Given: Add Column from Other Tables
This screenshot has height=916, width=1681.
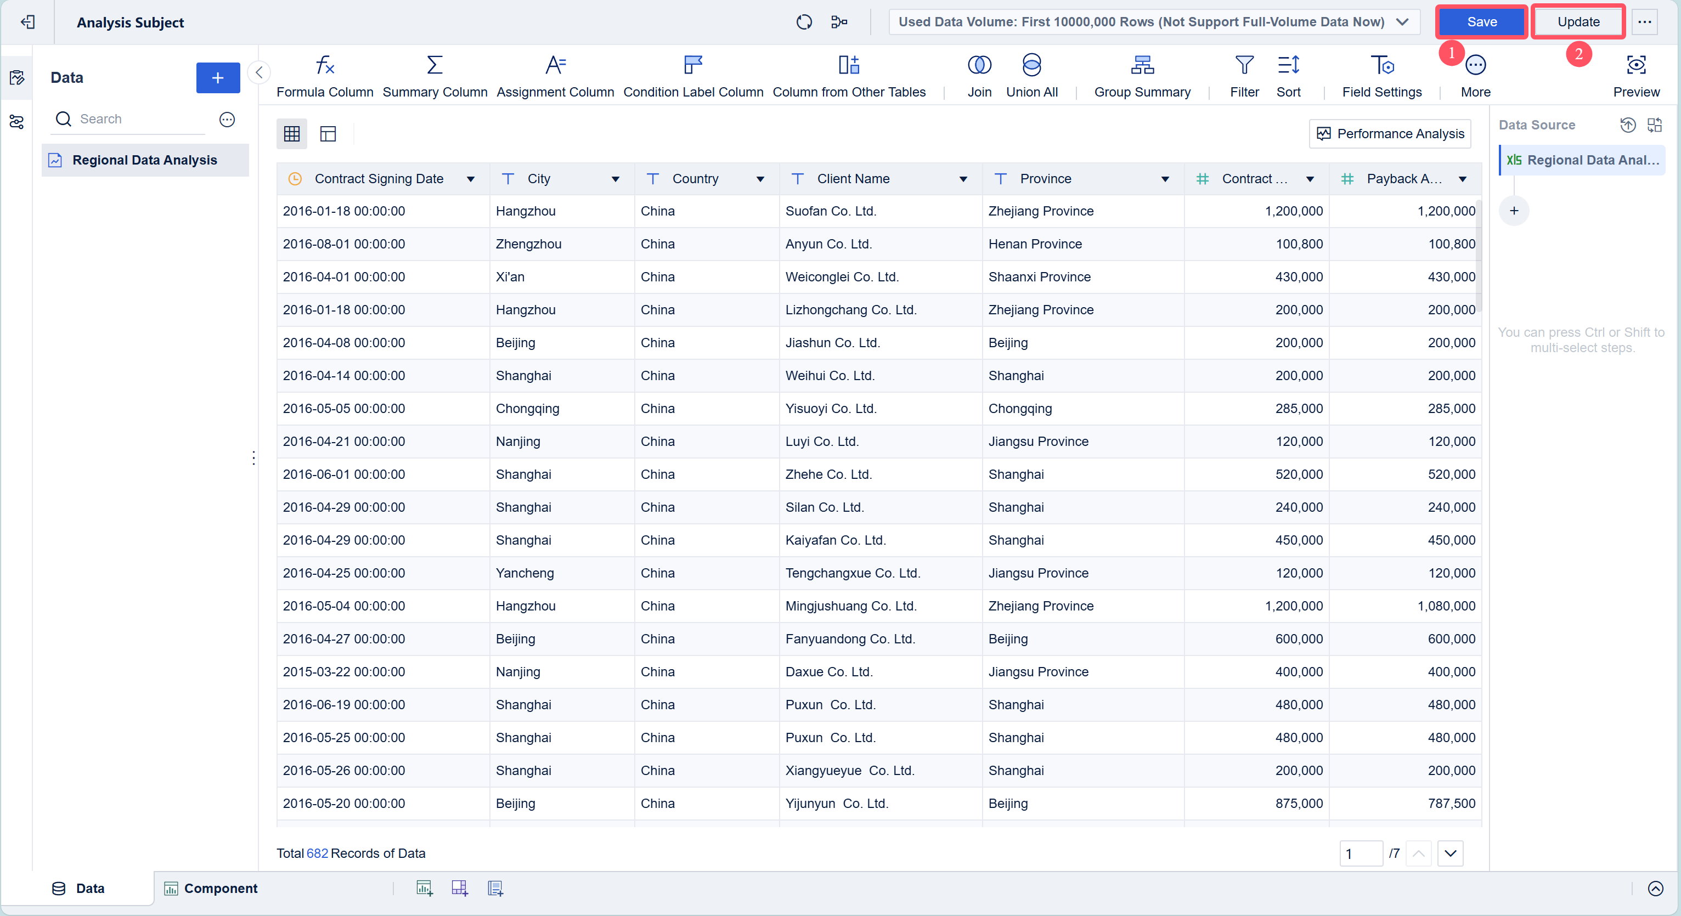Looking at the screenshot, I should coord(849,76).
